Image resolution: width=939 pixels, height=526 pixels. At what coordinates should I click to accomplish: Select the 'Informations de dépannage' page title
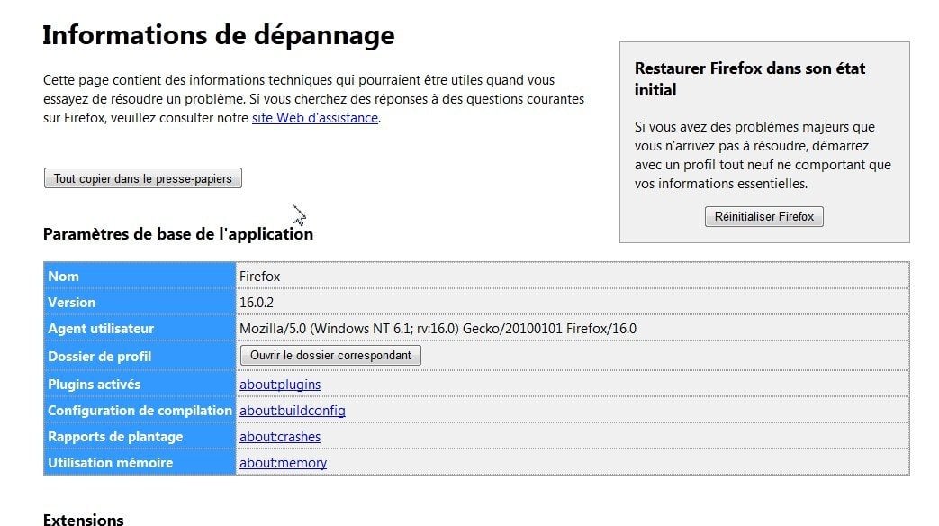pos(219,35)
